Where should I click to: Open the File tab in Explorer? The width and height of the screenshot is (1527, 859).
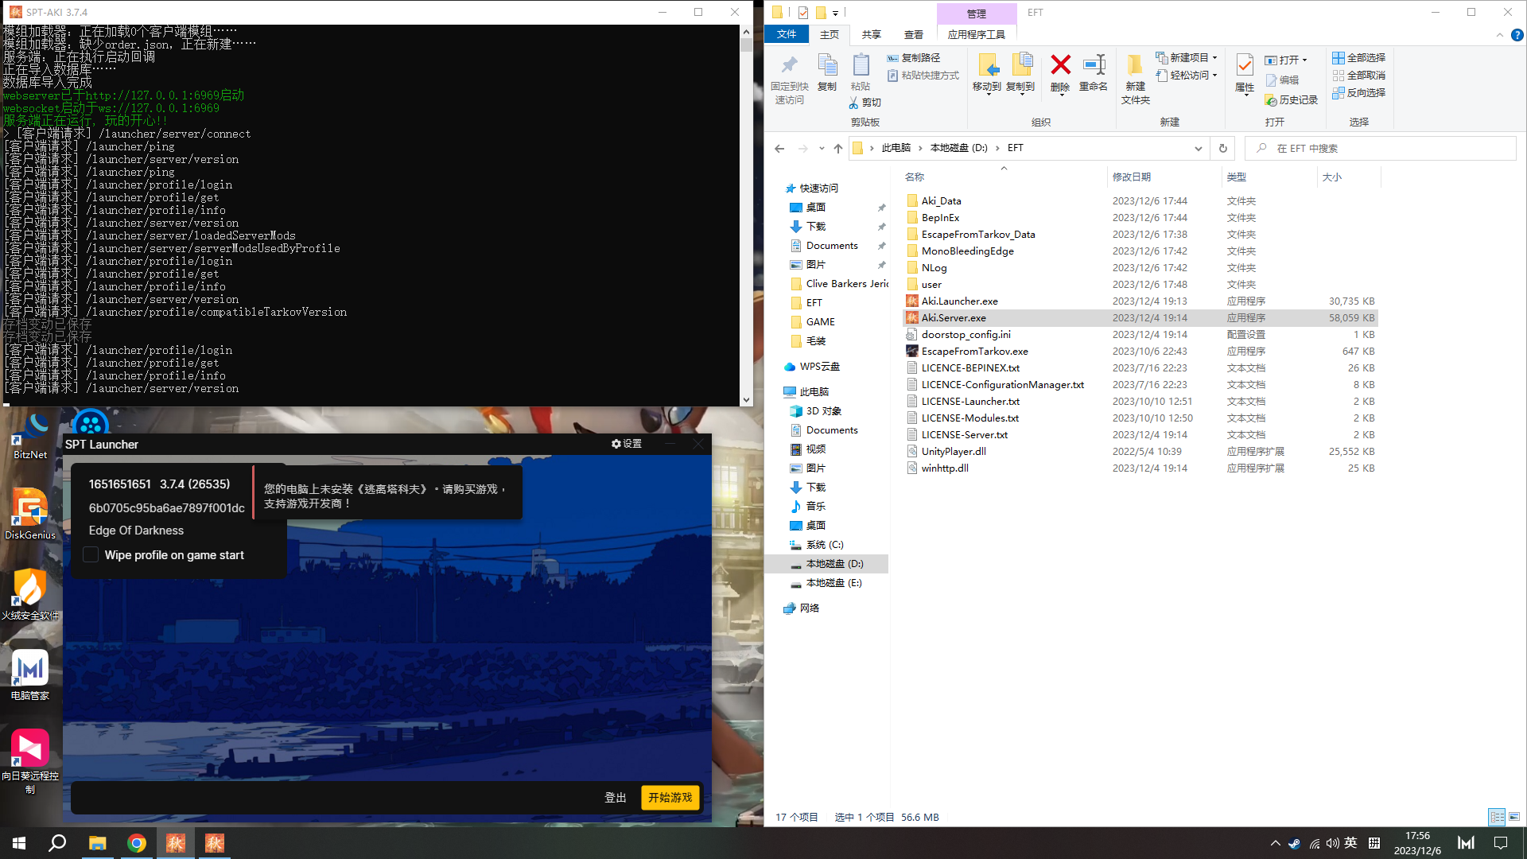[x=787, y=34]
